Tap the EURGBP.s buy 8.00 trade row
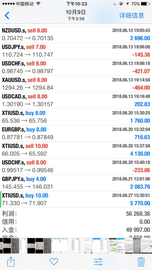Image resolution: width=152 pixels, height=270 pixels. pyautogui.click(x=76, y=133)
